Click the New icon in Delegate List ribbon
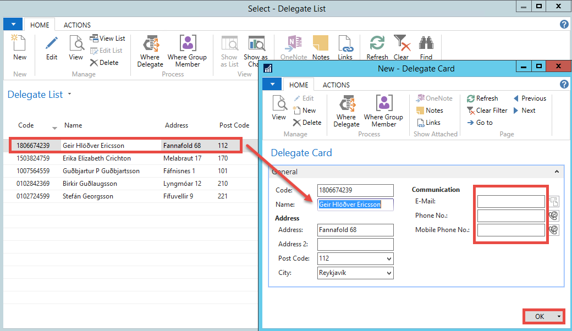 (x=19, y=45)
